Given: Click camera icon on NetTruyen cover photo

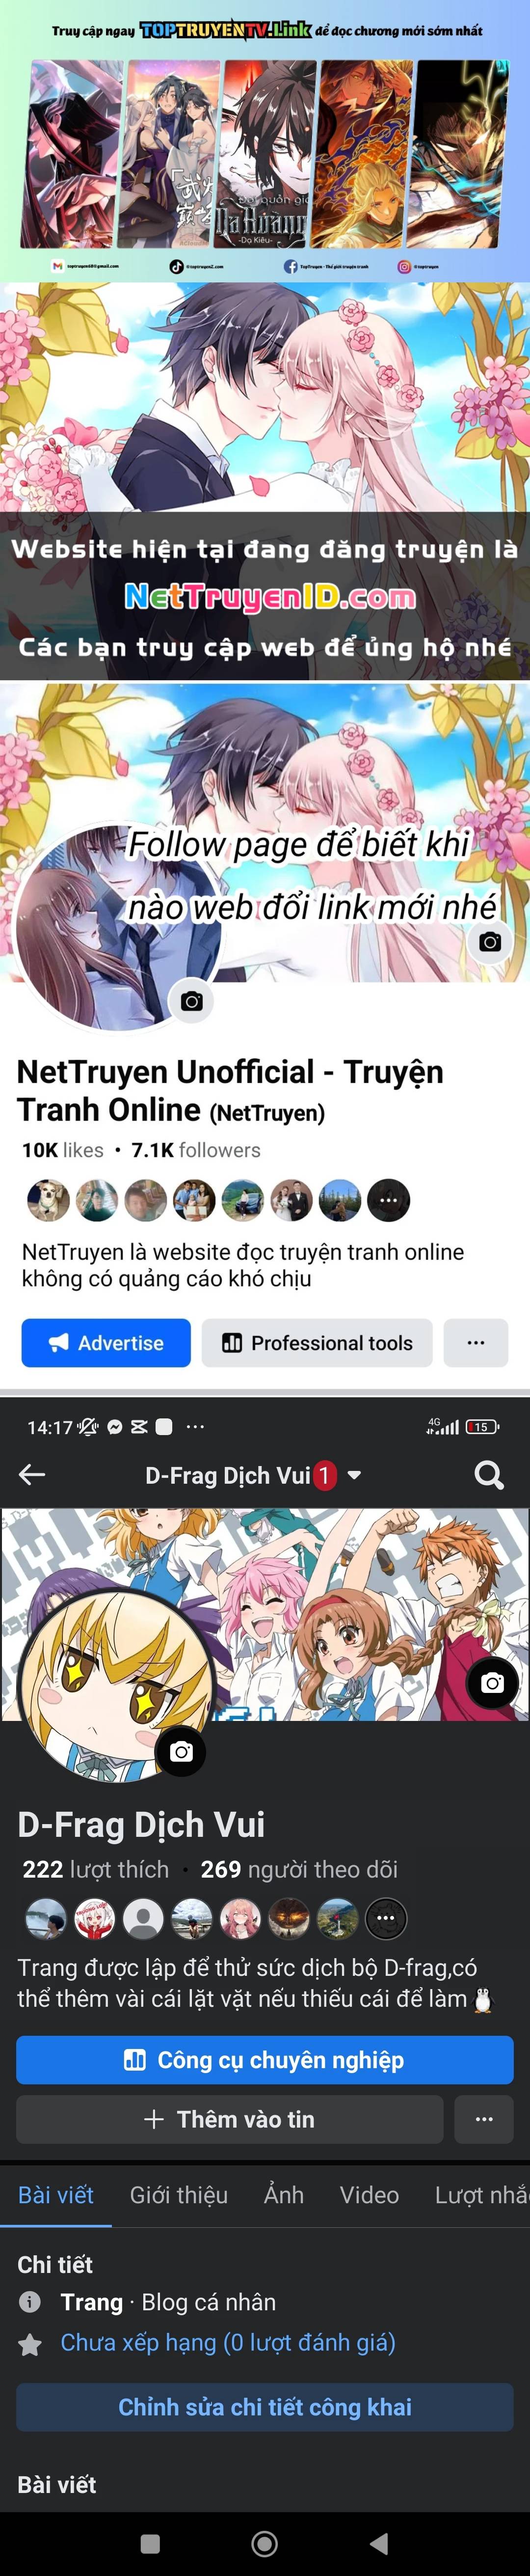Looking at the screenshot, I should 490,941.
